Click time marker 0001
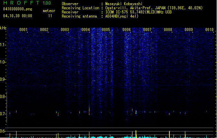Viewport: 217px width, 138px height. [x=23, y=29]
